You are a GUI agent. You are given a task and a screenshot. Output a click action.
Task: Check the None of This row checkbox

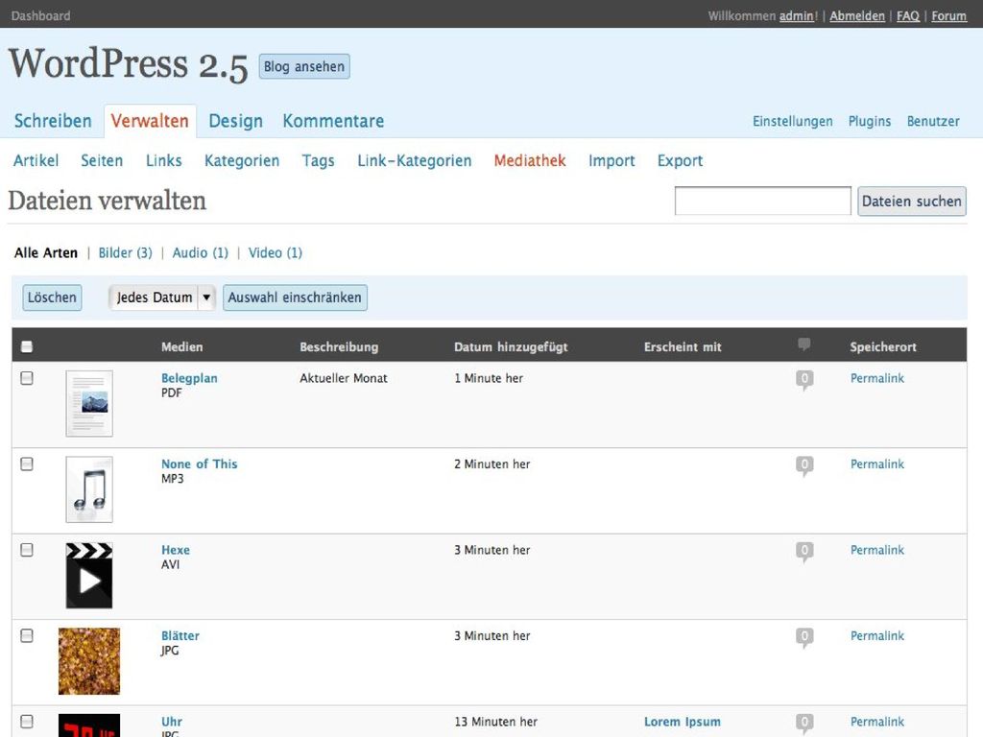pyautogui.click(x=26, y=464)
